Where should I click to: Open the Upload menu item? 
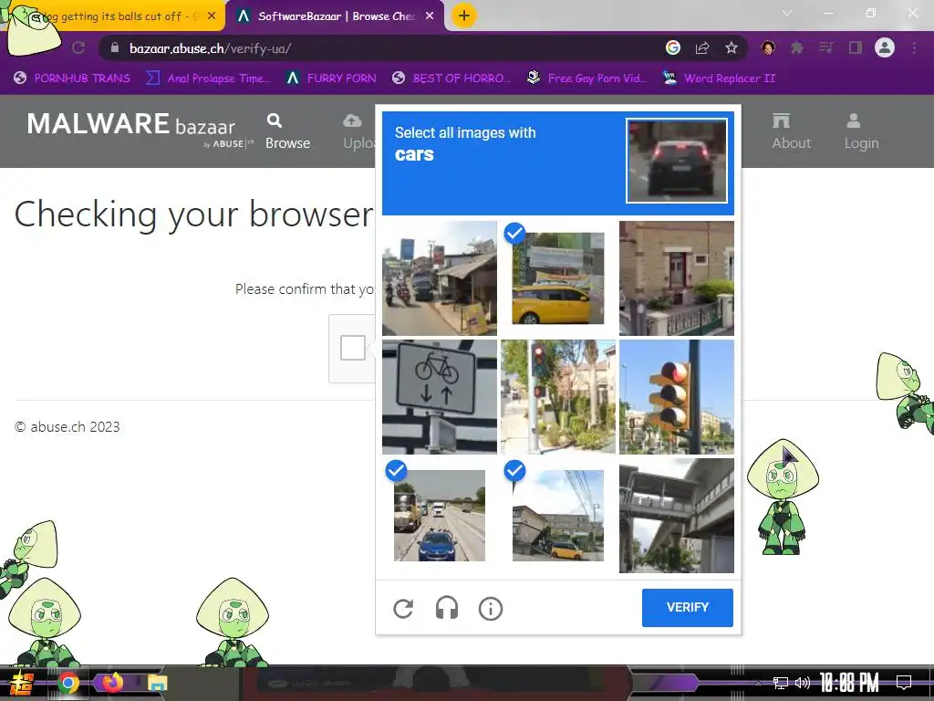[x=359, y=131]
